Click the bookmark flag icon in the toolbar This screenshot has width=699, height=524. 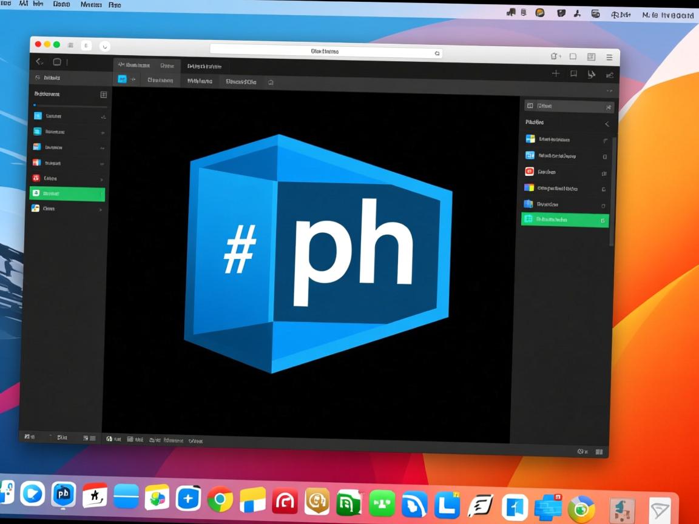(573, 73)
